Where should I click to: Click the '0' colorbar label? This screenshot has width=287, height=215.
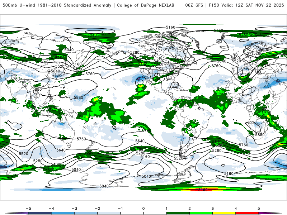click(x=143, y=209)
